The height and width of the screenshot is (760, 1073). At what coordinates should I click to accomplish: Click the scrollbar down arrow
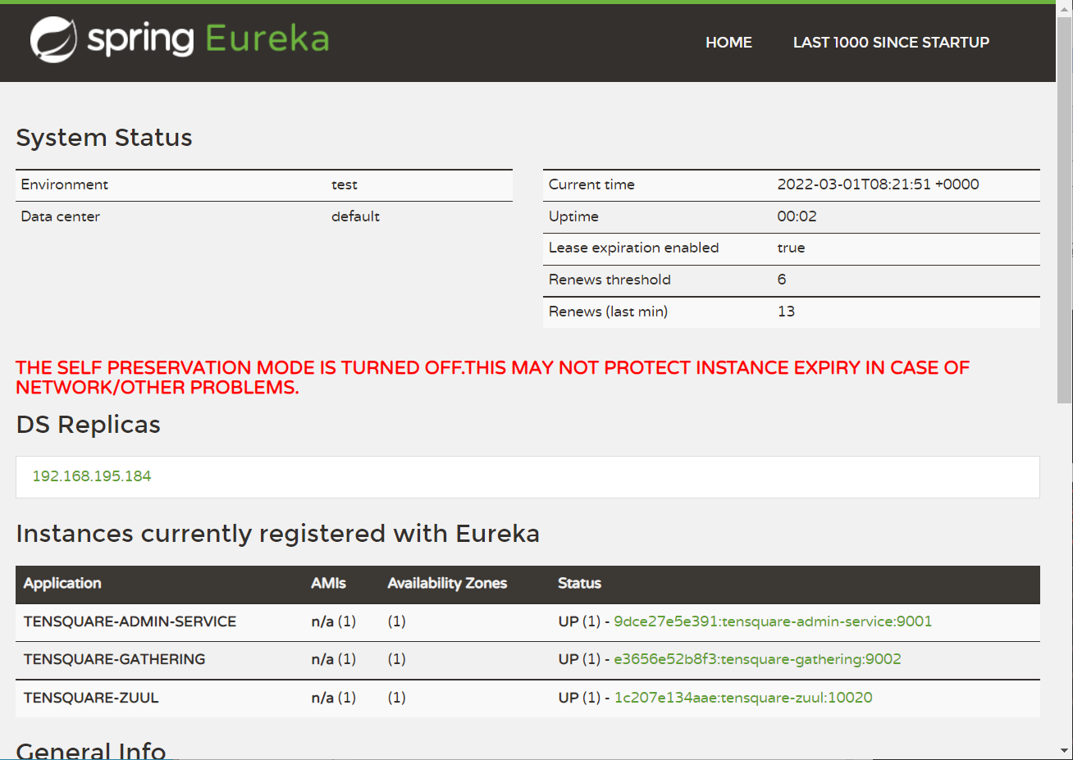click(x=1065, y=751)
